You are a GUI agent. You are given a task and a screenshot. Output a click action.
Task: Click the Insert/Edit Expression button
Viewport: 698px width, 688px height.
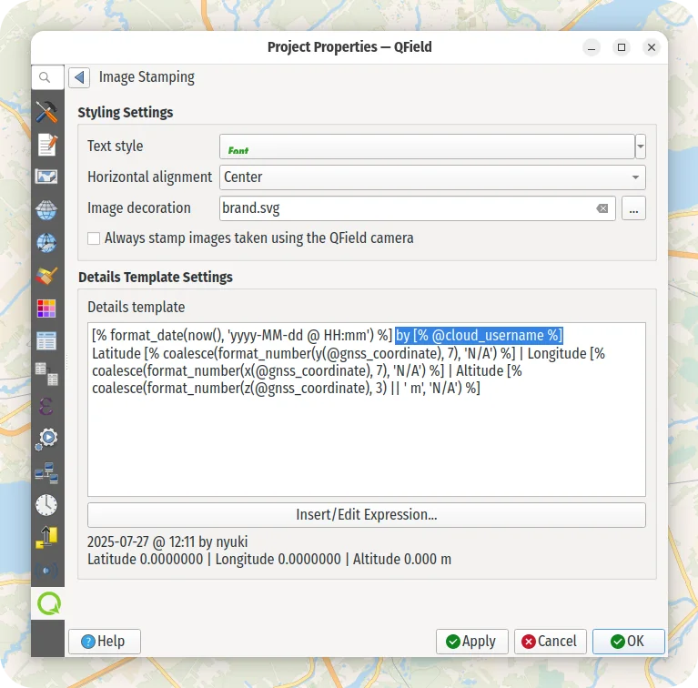tap(366, 515)
